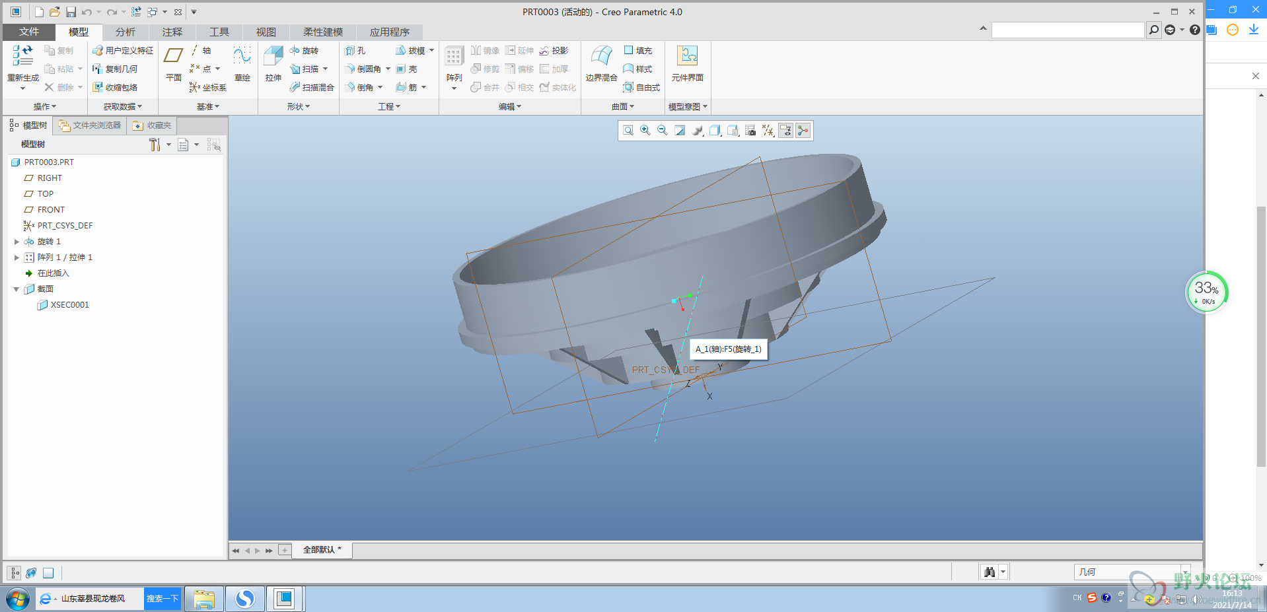This screenshot has width=1267, height=612.
Task: Select the Swept Blend (扫描混合) tool
Action: [x=312, y=87]
